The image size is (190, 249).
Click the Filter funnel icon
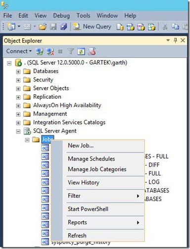[x=71, y=51]
